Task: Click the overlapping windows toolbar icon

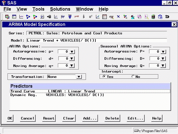Action: pyautogui.click(x=160, y=17)
